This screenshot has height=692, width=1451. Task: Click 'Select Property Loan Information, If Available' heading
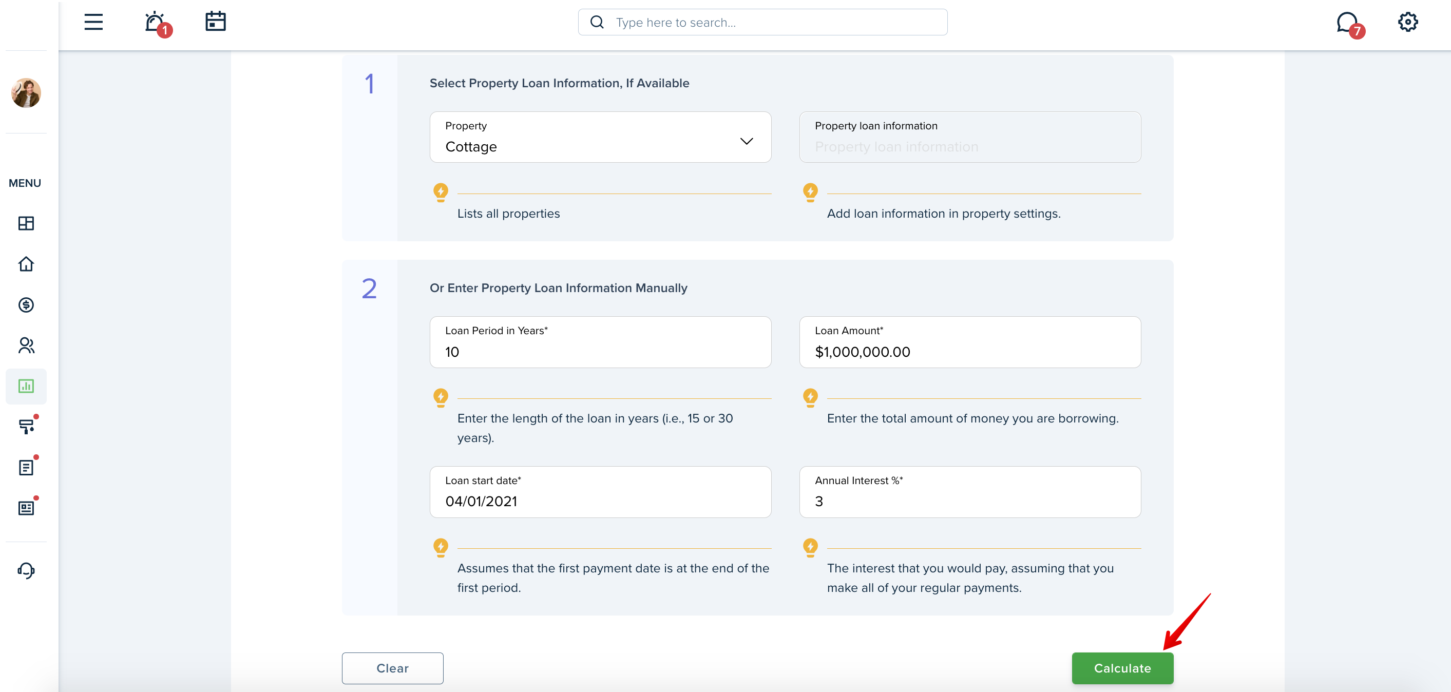point(559,83)
